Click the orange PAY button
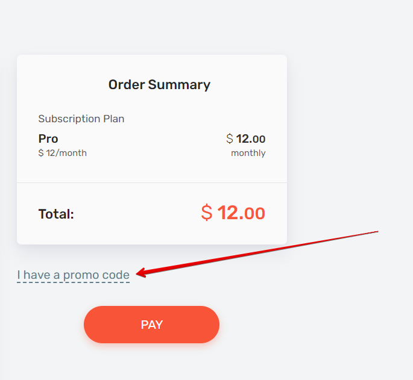 pos(151,325)
